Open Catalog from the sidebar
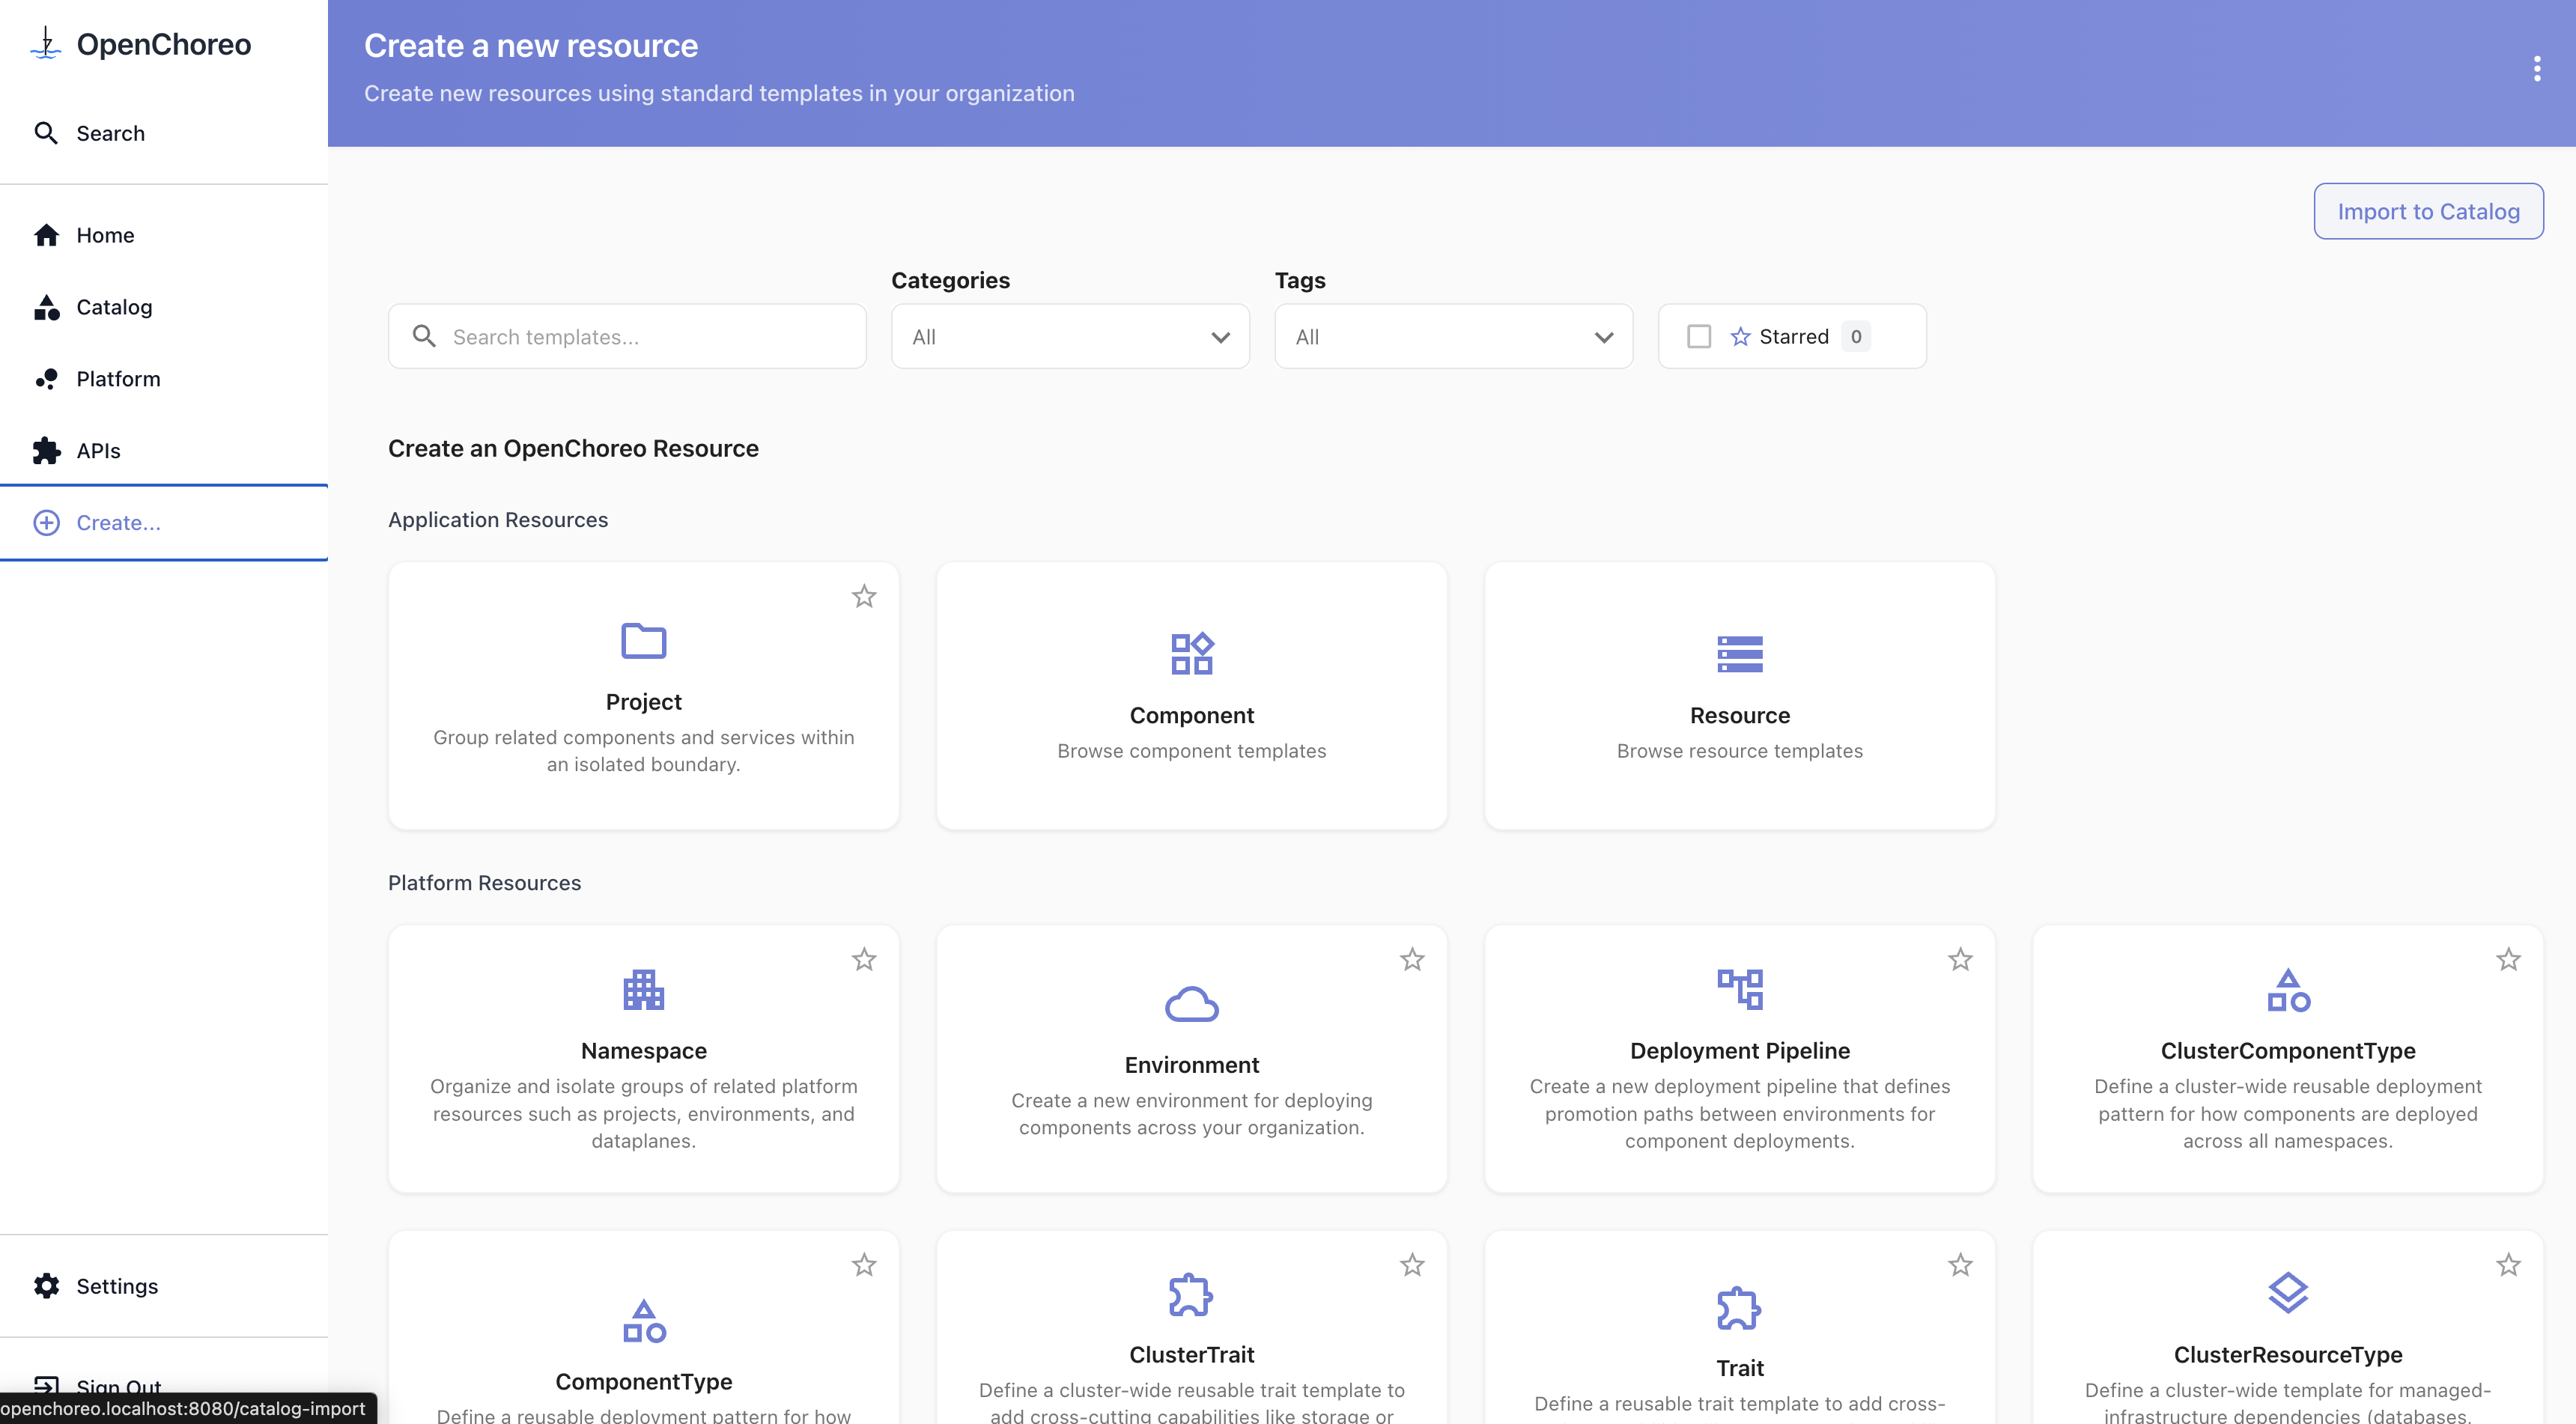Viewport: 2576px width, 1424px height. [164, 307]
